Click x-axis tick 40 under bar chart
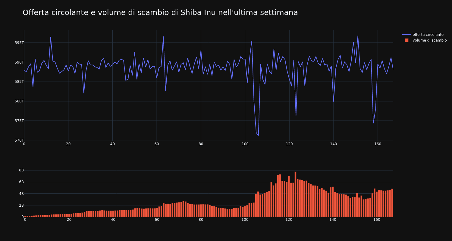The height and width of the screenshot is (241, 452). pyautogui.click(x=113, y=220)
